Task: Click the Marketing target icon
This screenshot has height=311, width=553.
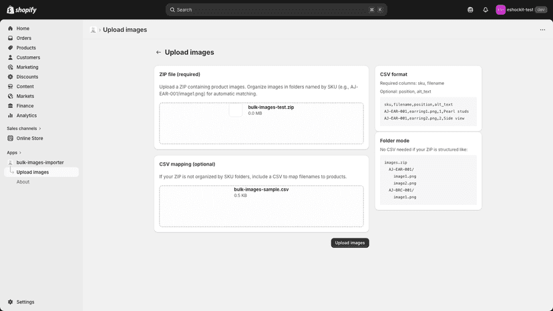Action: pos(10,67)
